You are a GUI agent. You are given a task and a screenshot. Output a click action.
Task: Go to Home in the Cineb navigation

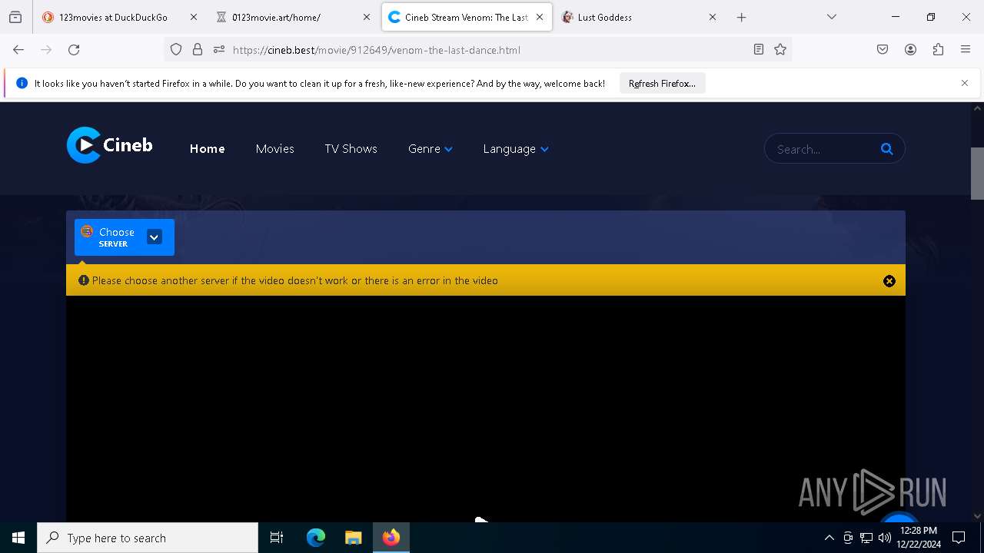pyautogui.click(x=208, y=149)
